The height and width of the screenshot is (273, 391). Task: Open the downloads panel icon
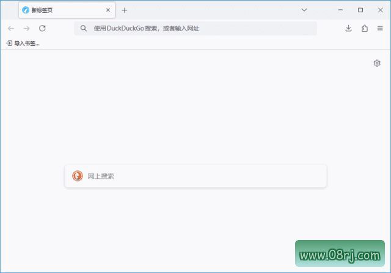pos(348,29)
